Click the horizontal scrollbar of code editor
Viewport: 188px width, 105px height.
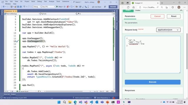tap(64, 91)
